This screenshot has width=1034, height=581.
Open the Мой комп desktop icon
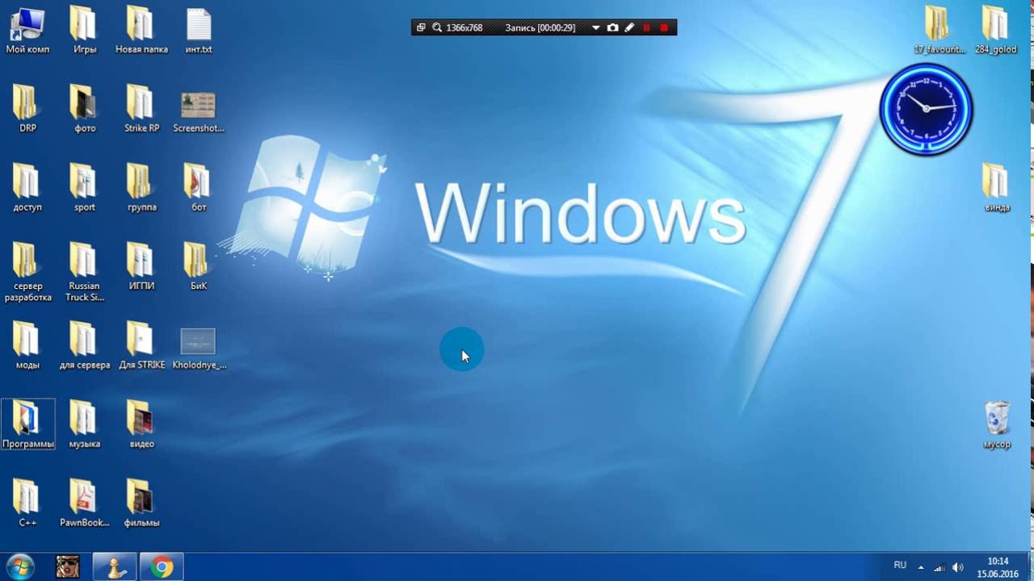[27, 31]
